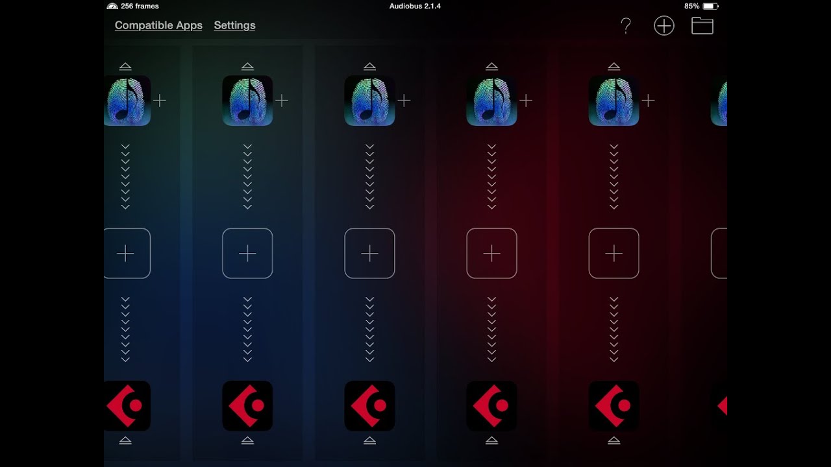
Task: Eject input at top of third pipeline
Action: (369, 66)
